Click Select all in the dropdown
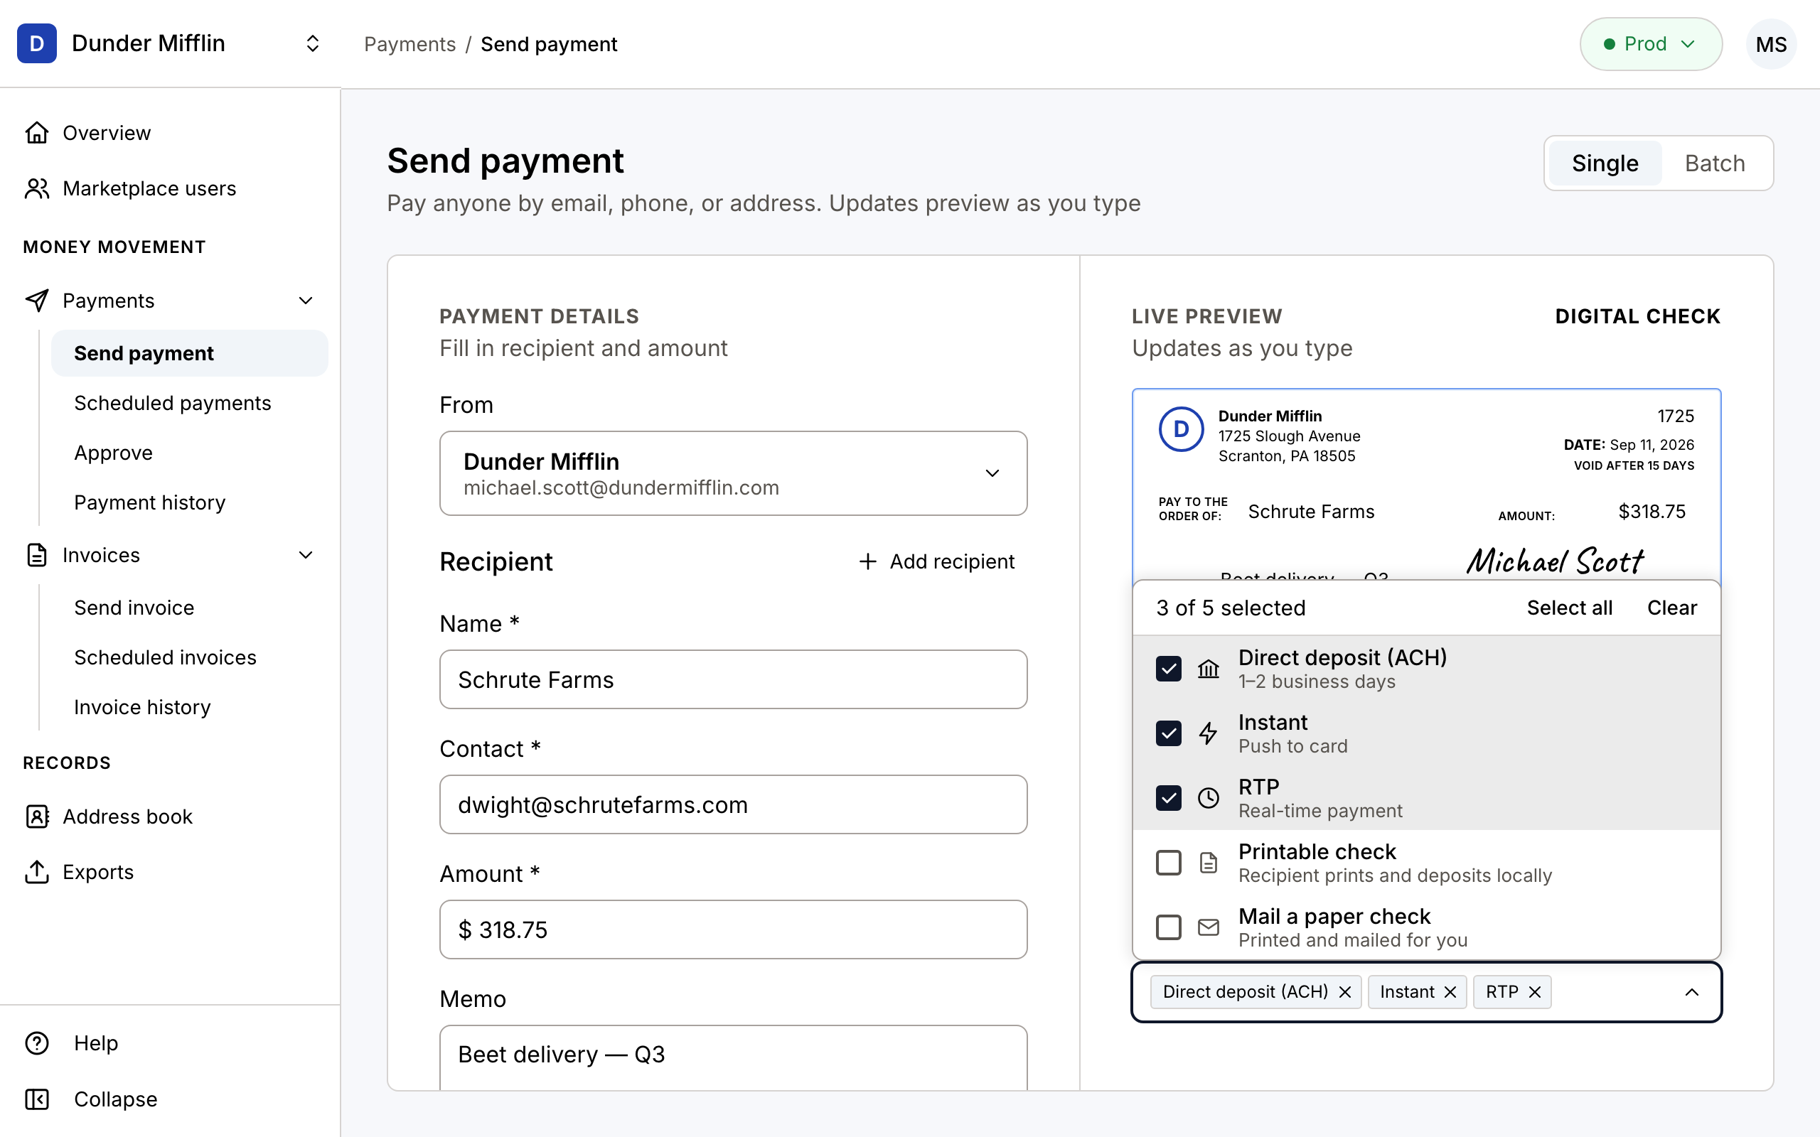This screenshot has width=1820, height=1137. coord(1570,608)
